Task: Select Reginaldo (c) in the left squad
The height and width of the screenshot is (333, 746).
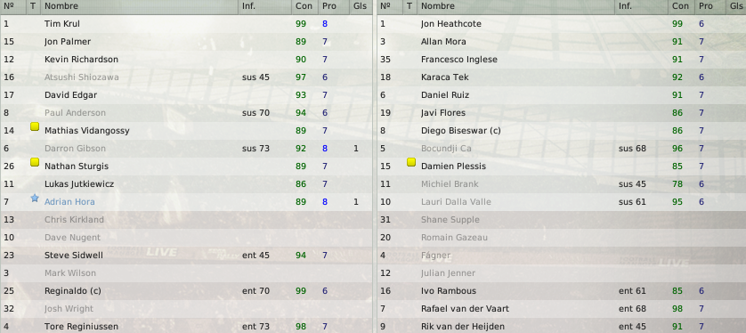Action: coord(186,290)
